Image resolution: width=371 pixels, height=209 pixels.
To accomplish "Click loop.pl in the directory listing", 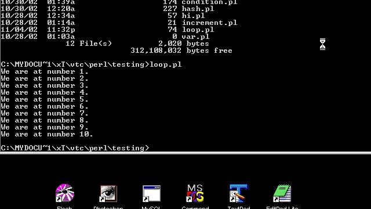I will [198, 30].
